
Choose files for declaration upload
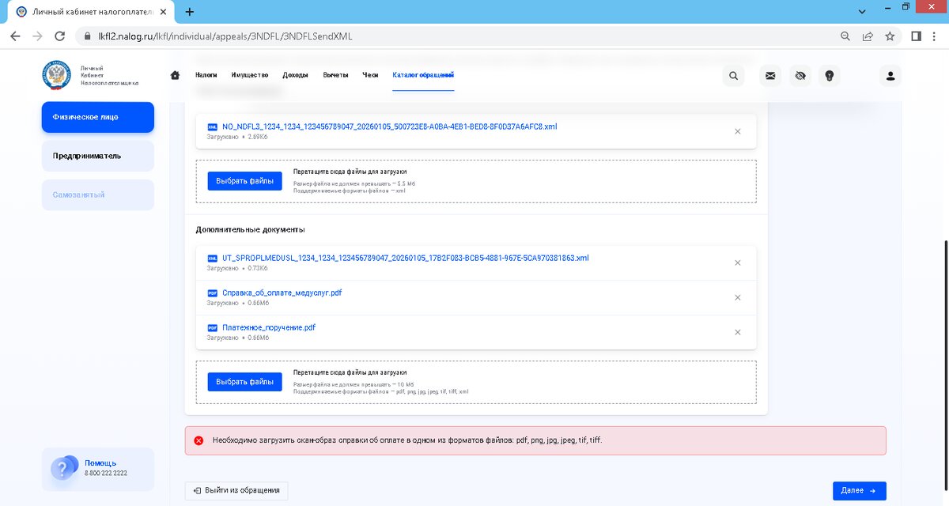click(x=244, y=181)
